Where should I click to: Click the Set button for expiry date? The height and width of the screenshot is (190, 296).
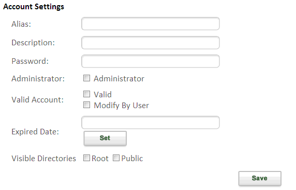pyautogui.click(x=105, y=138)
